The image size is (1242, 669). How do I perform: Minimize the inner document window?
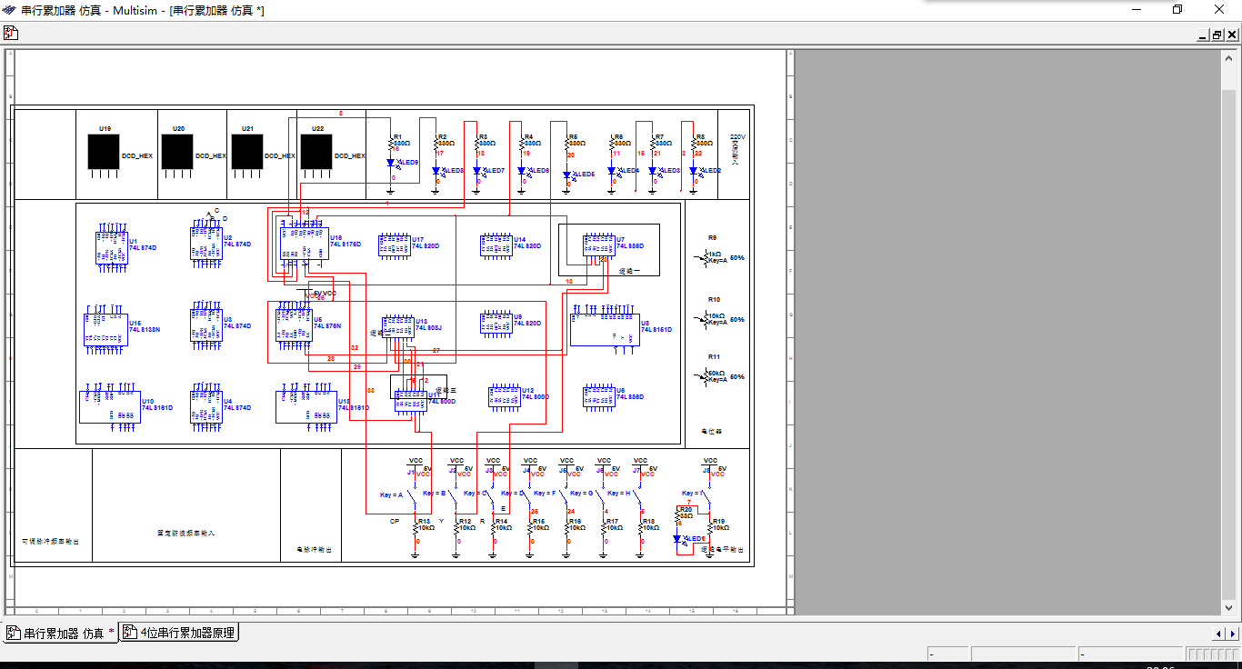click(x=1202, y=35)
